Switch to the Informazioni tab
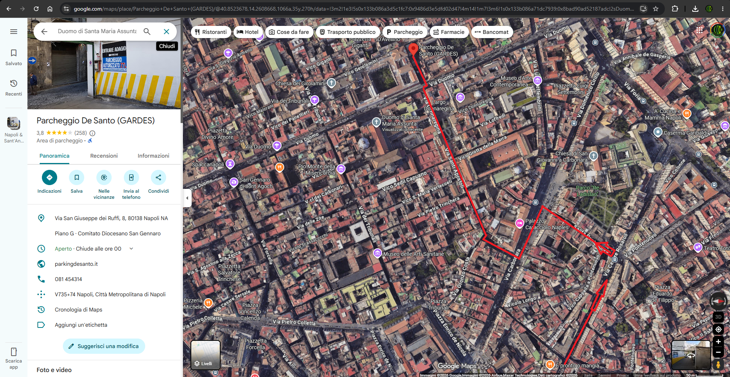The width and height of the screenshot is (730, 377). 154,156
